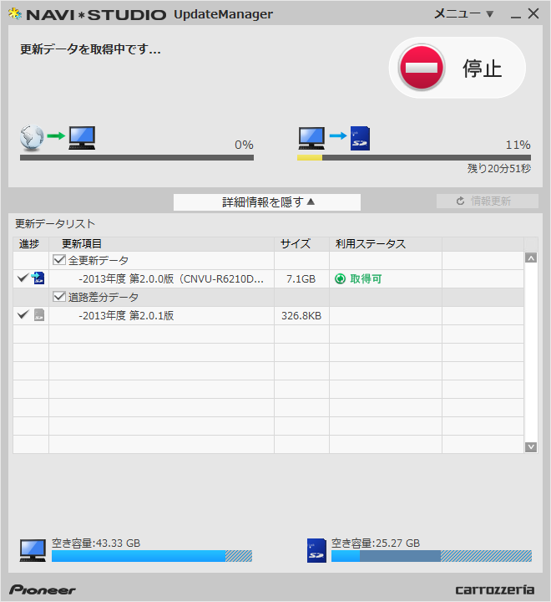Click the computer icon in SD transfer progress
This screenshot has height=602, width=551.
tap(311, 138)
